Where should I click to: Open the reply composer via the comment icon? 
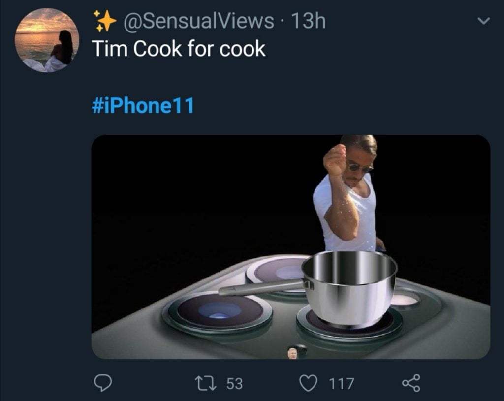pyautogui.click(x=104, y=380)
